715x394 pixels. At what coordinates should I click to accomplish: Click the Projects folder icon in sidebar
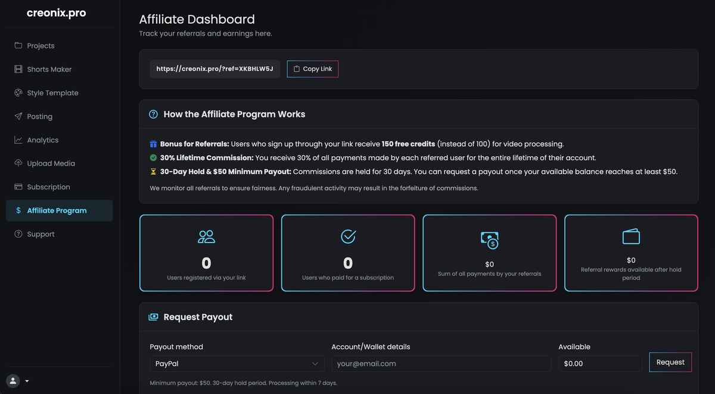18,46
